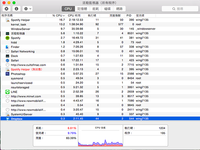Click the force quit process button
The width and height of the screenshot is (200, 150).
(7, 9)
